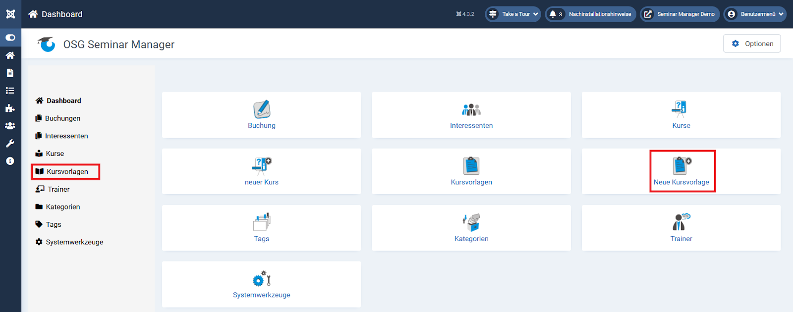
Task: Open Menus list icon in left rail
Action: (x=10, y=91)
